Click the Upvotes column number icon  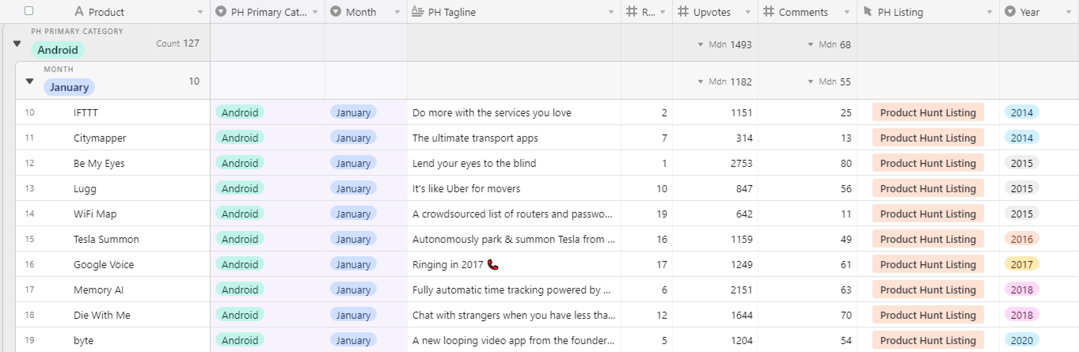tap(683, 11)
